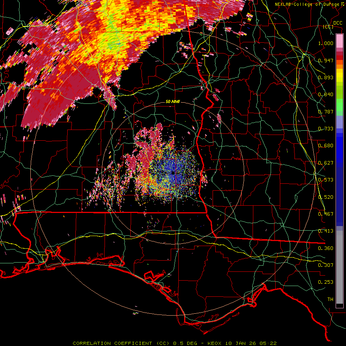Click the 0.893 value on the color scale

tap(326, 77)
